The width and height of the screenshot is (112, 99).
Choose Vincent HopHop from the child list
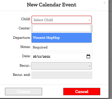[x=61, y=38]
